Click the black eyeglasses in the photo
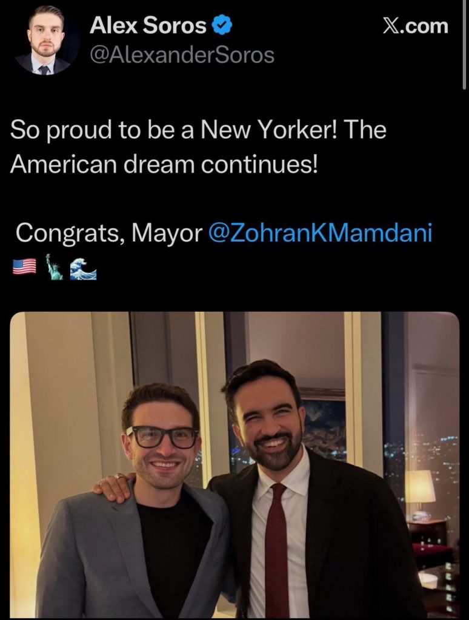 (x=162, y=437)
